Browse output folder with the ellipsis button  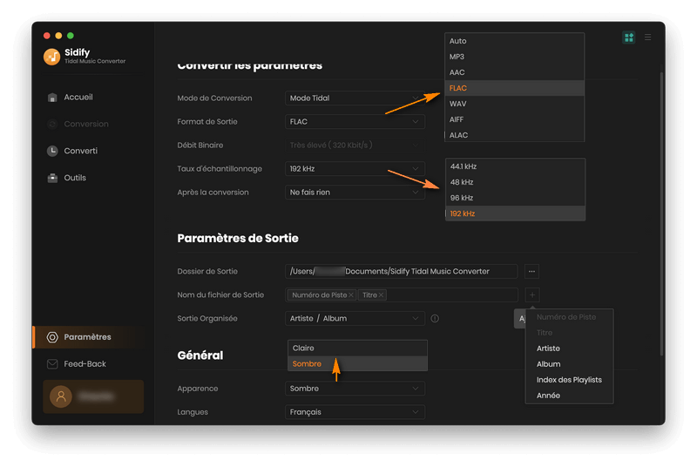click(x=532, y=272)
